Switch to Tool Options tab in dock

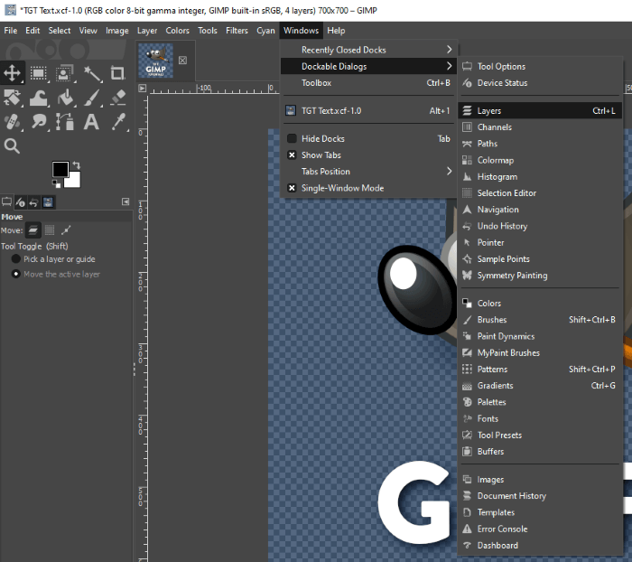(7, 202)
